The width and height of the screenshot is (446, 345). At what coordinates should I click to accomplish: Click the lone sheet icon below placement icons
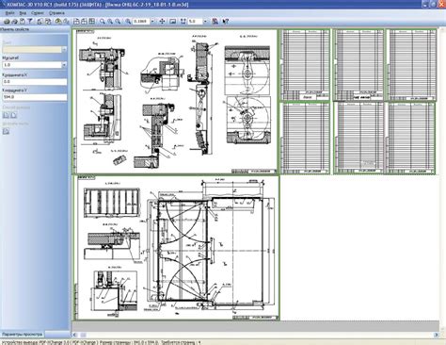pos(6,131)
